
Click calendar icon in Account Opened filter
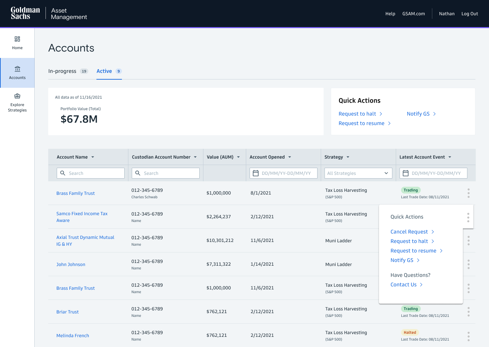(x=256, y=173)
